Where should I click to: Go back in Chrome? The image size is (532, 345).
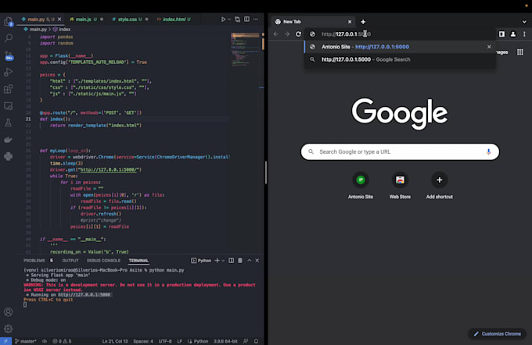(x=276, y=34)
